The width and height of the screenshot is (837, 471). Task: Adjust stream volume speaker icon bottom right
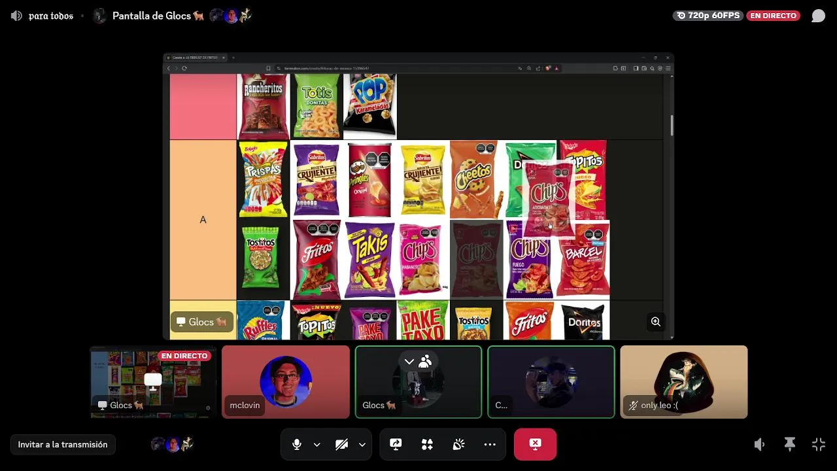[759, 445]
